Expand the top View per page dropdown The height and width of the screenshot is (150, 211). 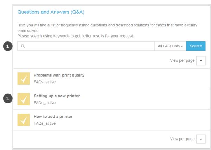click(x=201, y=61)
